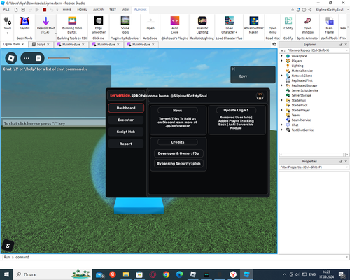
Task: Expand the StarterGui tree node
Action: pos(281,100)
